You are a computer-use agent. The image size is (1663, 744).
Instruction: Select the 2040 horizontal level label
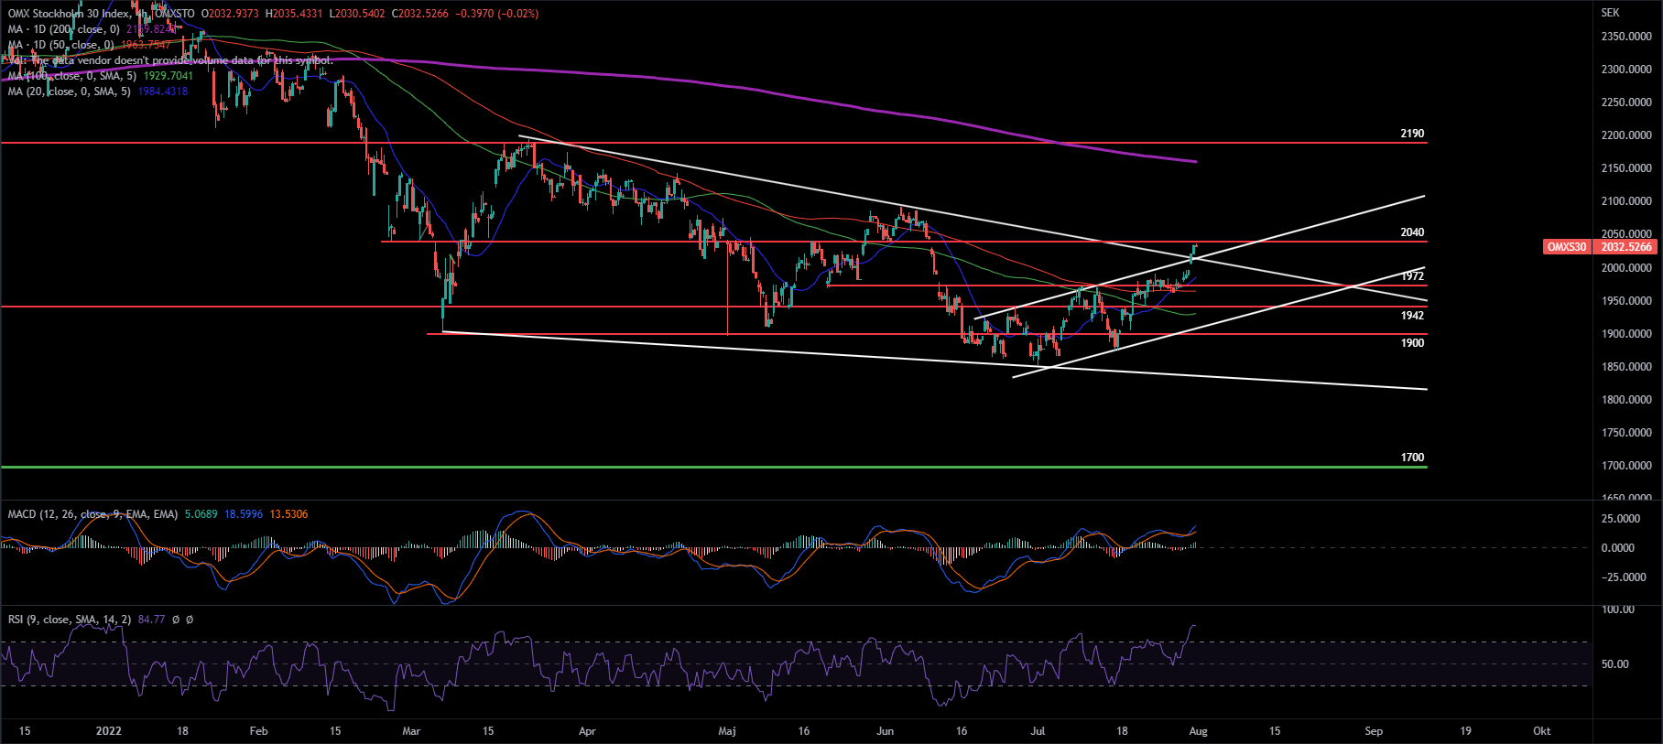point(1412,232)
